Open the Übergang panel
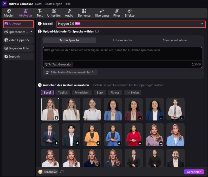This screenshot has height=177, width=208. click(101, 12)
